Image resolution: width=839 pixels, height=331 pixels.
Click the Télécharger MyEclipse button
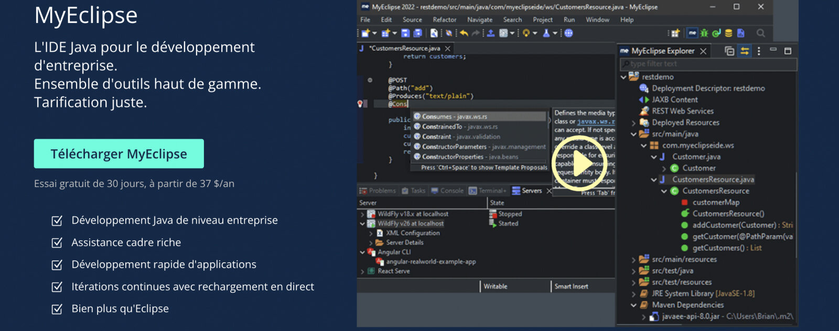tap(119, 153)
